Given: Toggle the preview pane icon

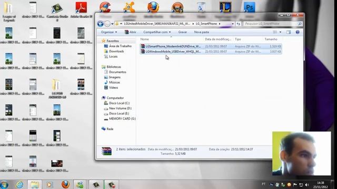Looking at the screenshot, I should [x=289, y=32].
